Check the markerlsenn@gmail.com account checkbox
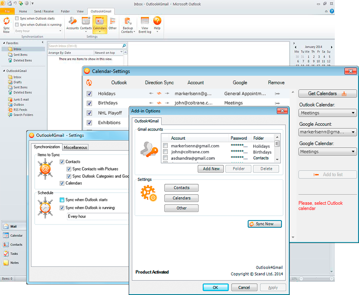 coord(165,145)
